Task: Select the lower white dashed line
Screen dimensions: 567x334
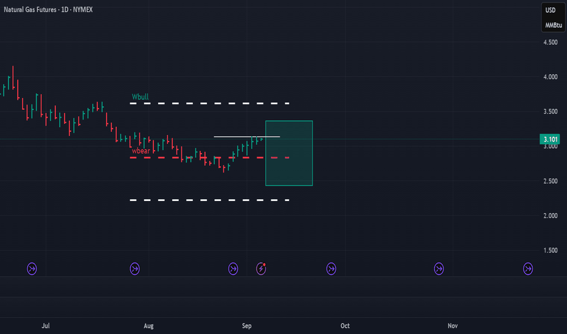Action: (210, 200)
